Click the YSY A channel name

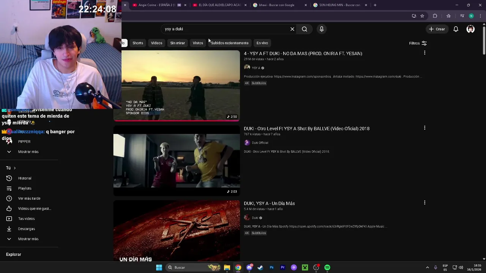[256, 68]
